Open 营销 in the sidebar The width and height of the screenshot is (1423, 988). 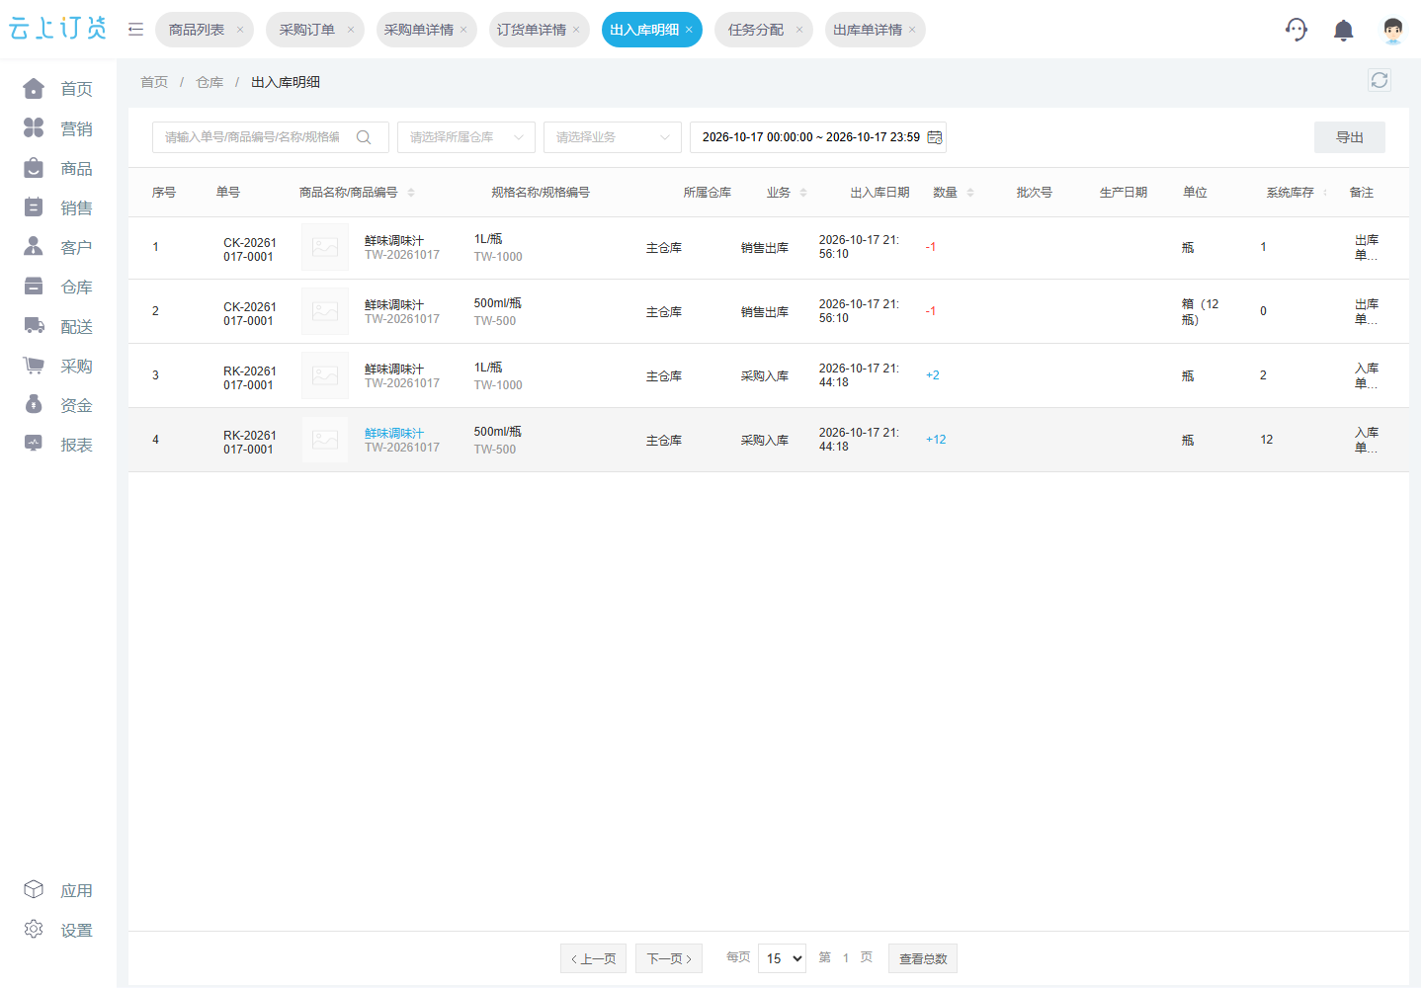click(58, 128)
